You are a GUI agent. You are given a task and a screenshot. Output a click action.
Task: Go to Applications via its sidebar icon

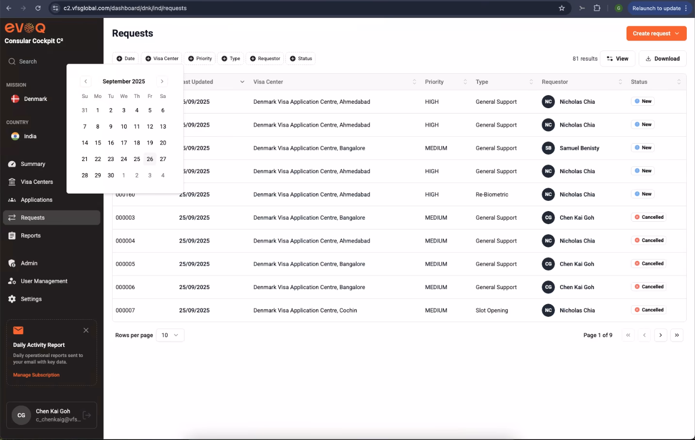click(12, 200)
